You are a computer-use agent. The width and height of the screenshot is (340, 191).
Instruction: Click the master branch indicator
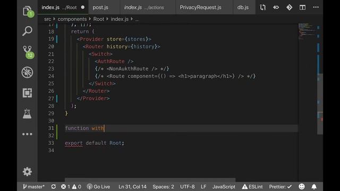(33, 187)
